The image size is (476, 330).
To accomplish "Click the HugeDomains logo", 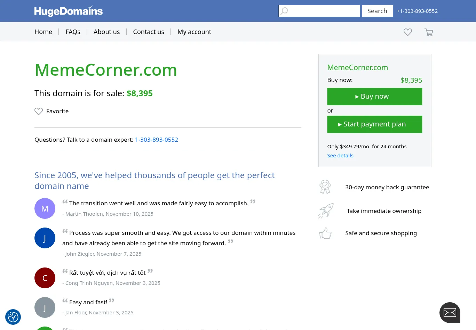I will [x=69, y=11].
